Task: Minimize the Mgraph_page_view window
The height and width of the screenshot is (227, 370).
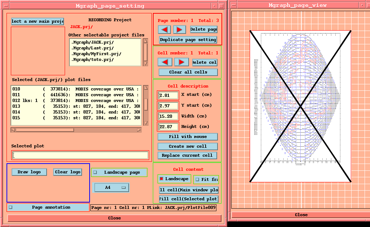Action: pyautogui.click(x=362, y=5)
